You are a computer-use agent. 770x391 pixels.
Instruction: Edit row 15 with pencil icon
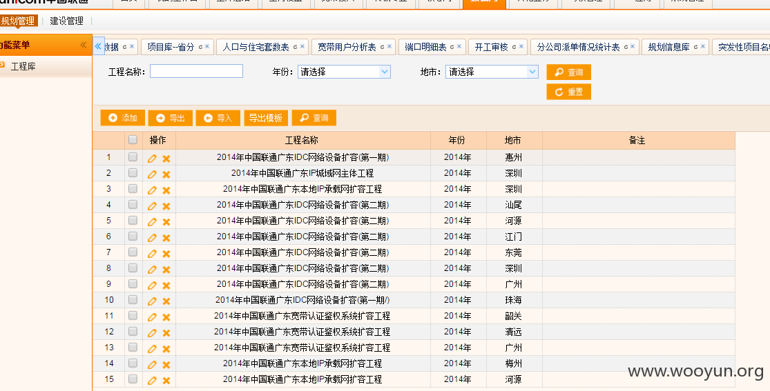[152, 380]
